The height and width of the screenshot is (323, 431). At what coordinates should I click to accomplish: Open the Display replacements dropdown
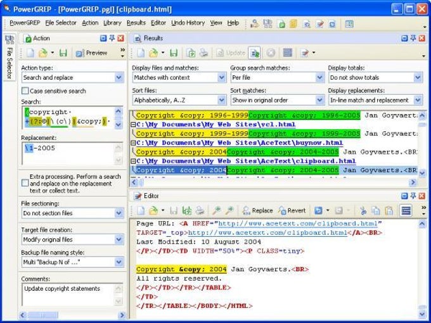click(418, 100)
